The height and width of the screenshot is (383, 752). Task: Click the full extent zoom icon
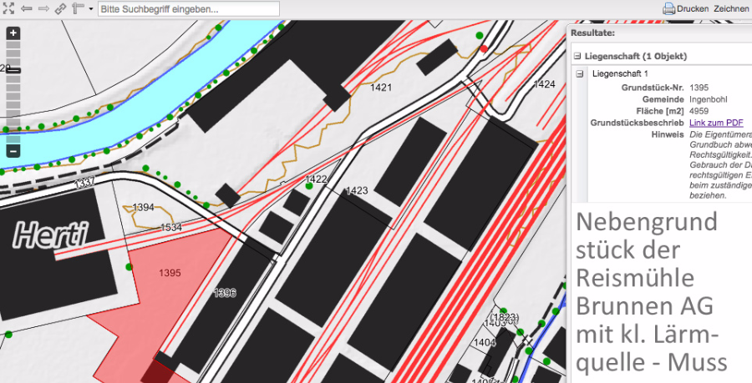(x=9, y=8)
